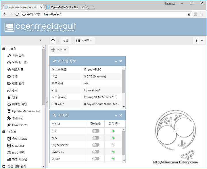Click the browser extension icon beside the star

click(195, 14)
